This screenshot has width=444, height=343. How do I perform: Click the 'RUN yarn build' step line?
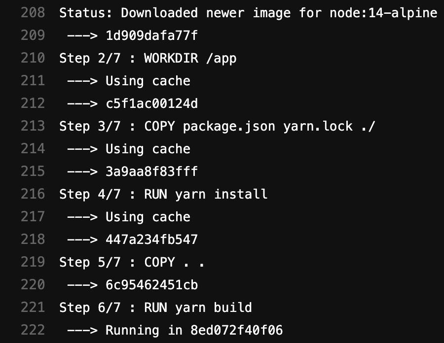(155, 308)
